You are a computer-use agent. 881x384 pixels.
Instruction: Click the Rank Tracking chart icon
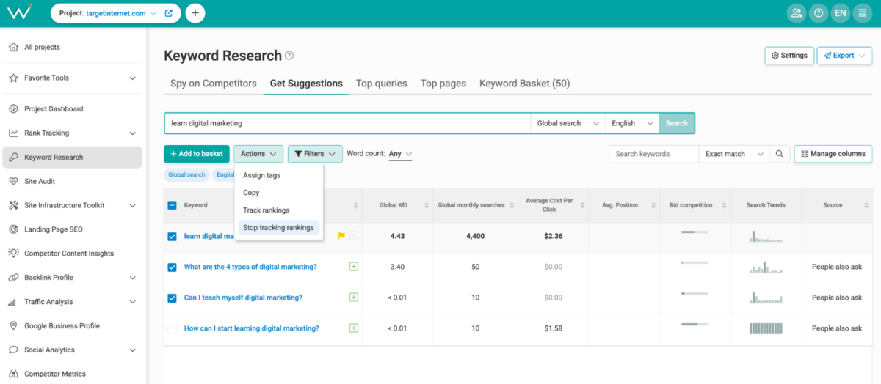(x=13, y=133)
